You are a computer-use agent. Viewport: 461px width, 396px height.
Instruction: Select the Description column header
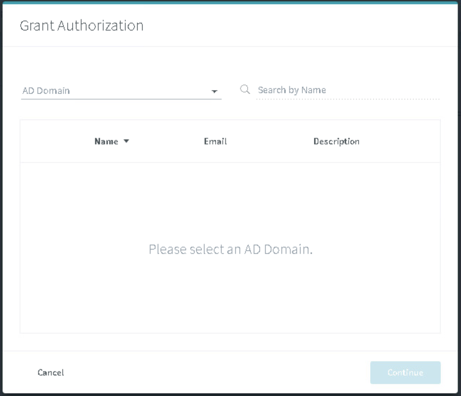point(336,141)
